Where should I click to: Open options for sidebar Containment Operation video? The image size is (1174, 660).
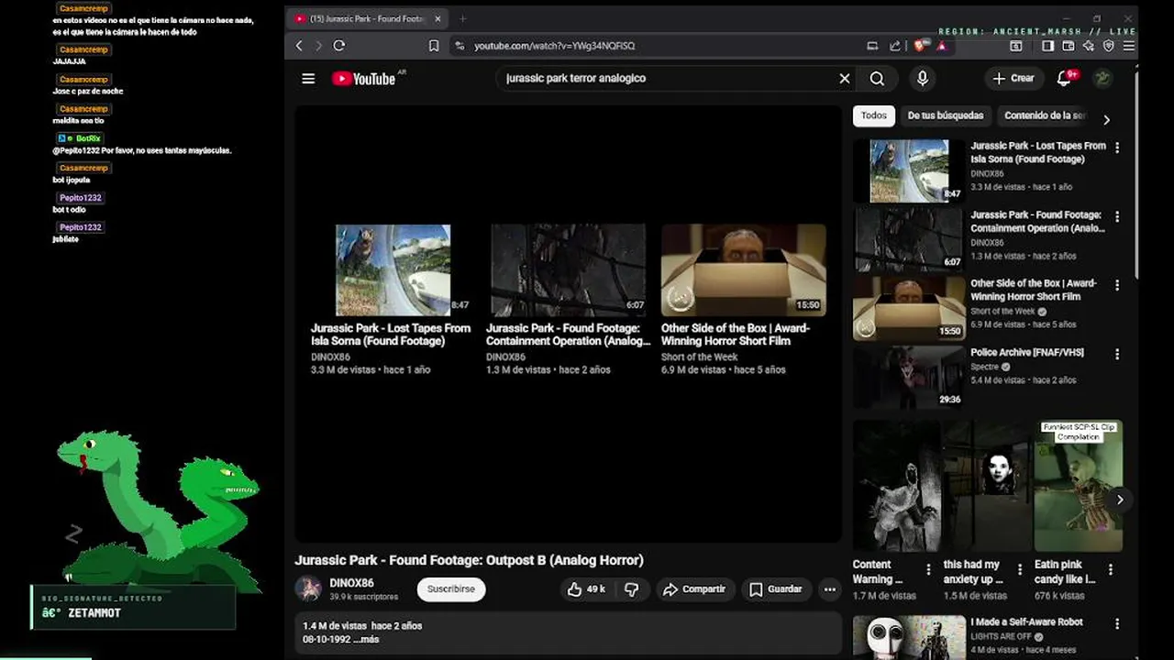coord(1117,217)
